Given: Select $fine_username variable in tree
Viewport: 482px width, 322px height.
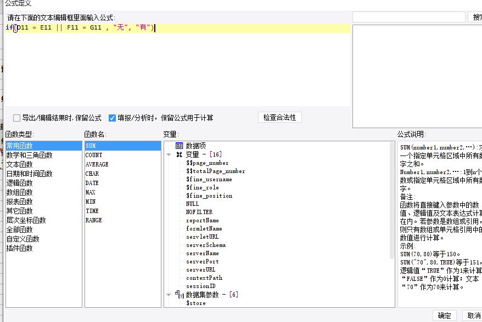Looking at the screenshot, I should (x=209, y=180).
